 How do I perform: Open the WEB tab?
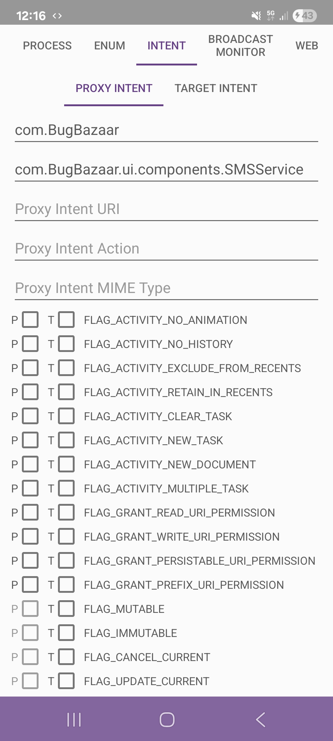pyautogui.click(x=306, y=46)
